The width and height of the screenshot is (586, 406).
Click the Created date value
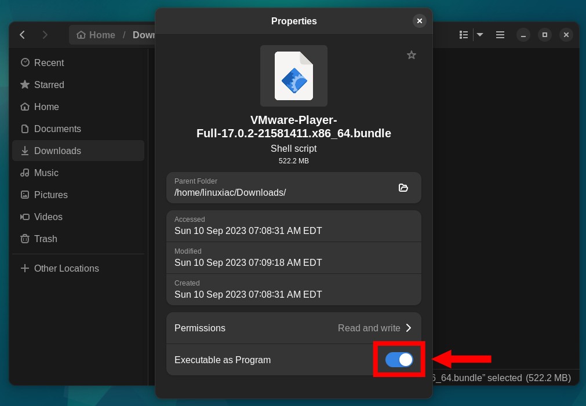pos(248,294)
